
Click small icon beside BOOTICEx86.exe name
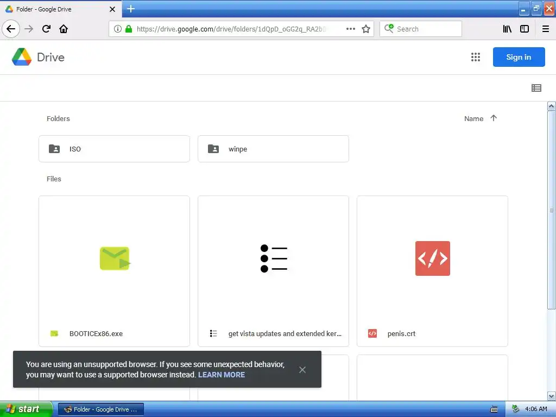[x=54, y=333]
